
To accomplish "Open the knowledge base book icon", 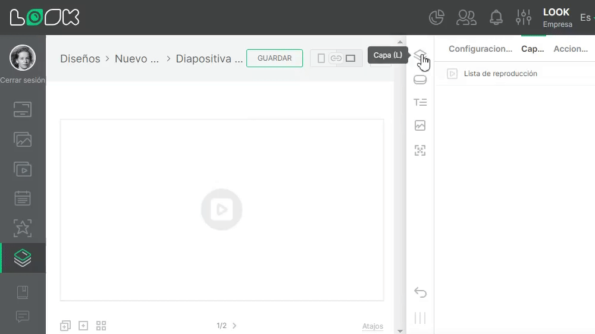I will 23,292.
